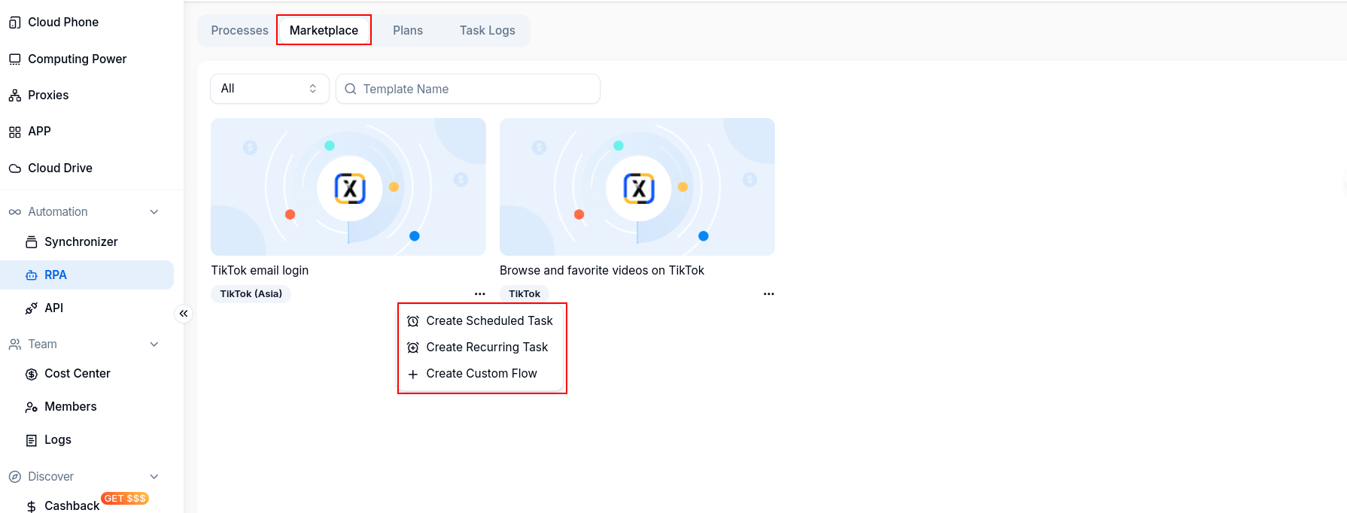Open the All category dropdown

269,89
